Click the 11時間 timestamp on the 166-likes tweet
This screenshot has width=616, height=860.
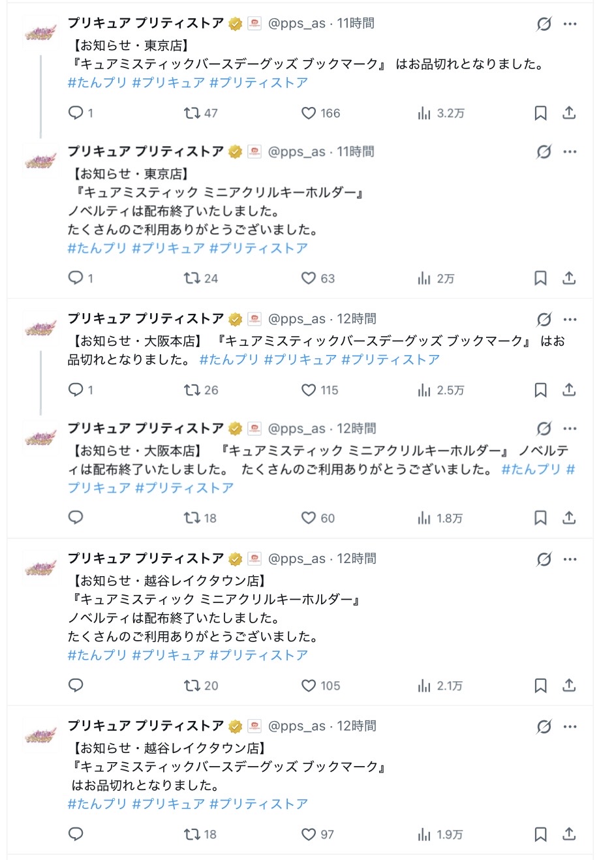coord(356,23)
